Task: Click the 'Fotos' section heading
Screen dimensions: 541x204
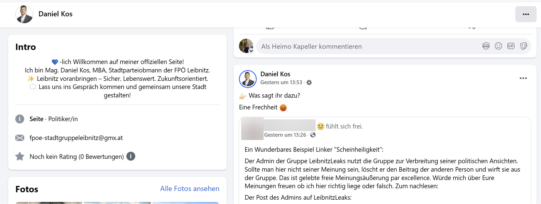Action: (x=27, y=189)
